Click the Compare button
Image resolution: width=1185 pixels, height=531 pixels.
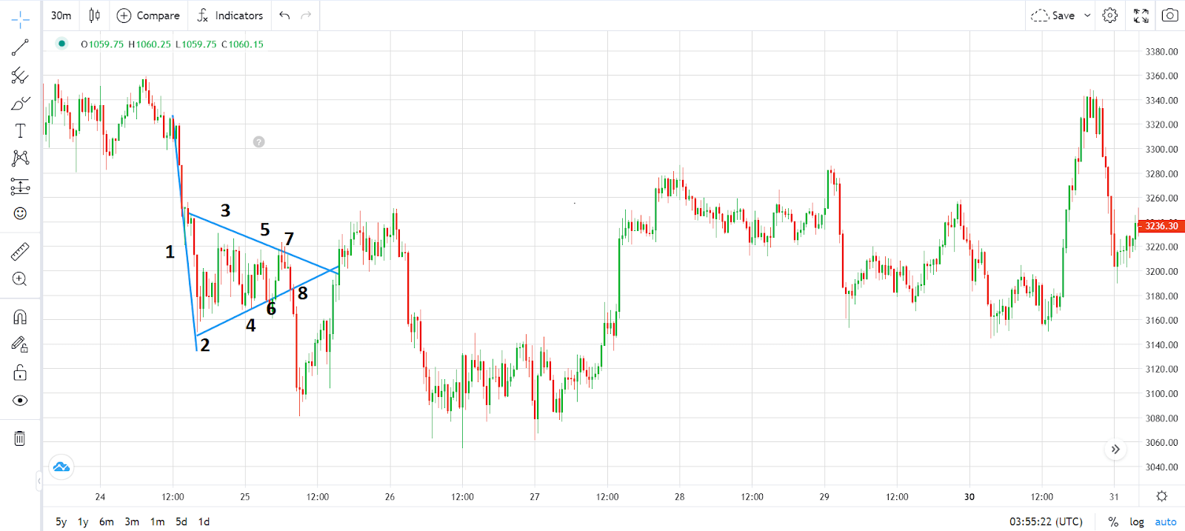click(148, 16)
